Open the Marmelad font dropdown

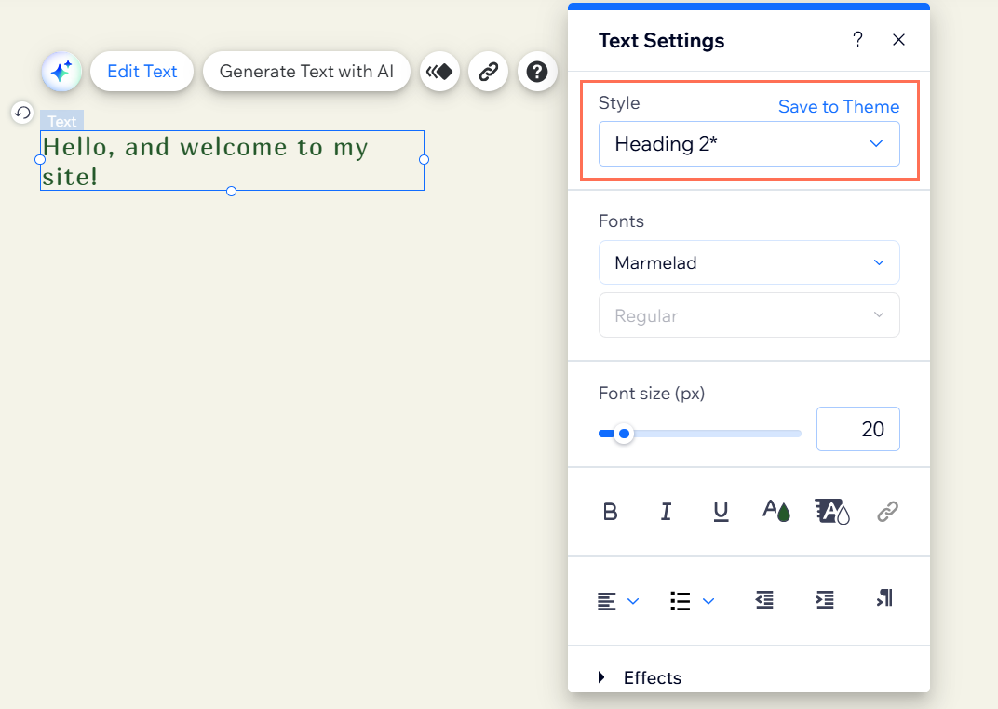point(749,262)
